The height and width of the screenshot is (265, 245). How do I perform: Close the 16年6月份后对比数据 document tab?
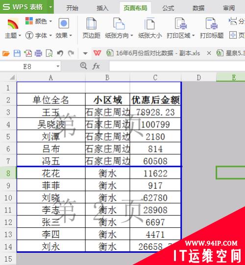click(209, 53)
